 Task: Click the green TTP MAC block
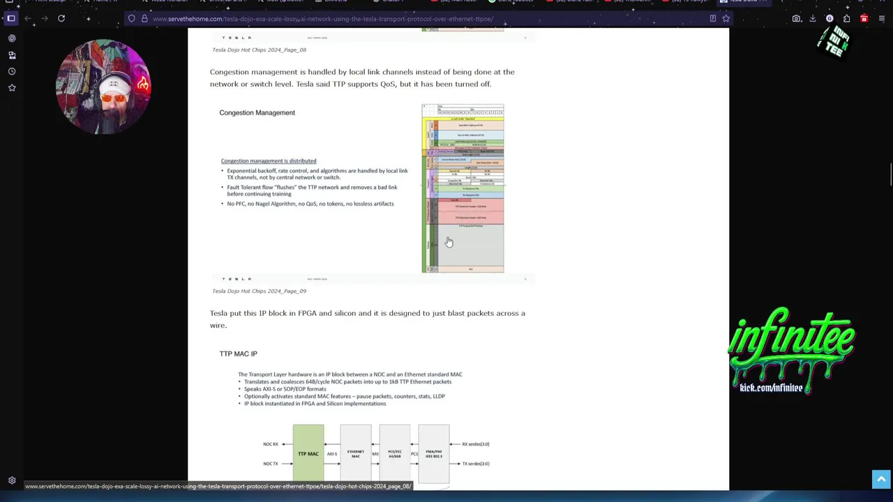tap(308, 453)
